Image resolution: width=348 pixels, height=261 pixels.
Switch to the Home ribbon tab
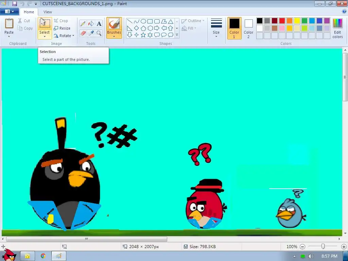pos(29,12)
